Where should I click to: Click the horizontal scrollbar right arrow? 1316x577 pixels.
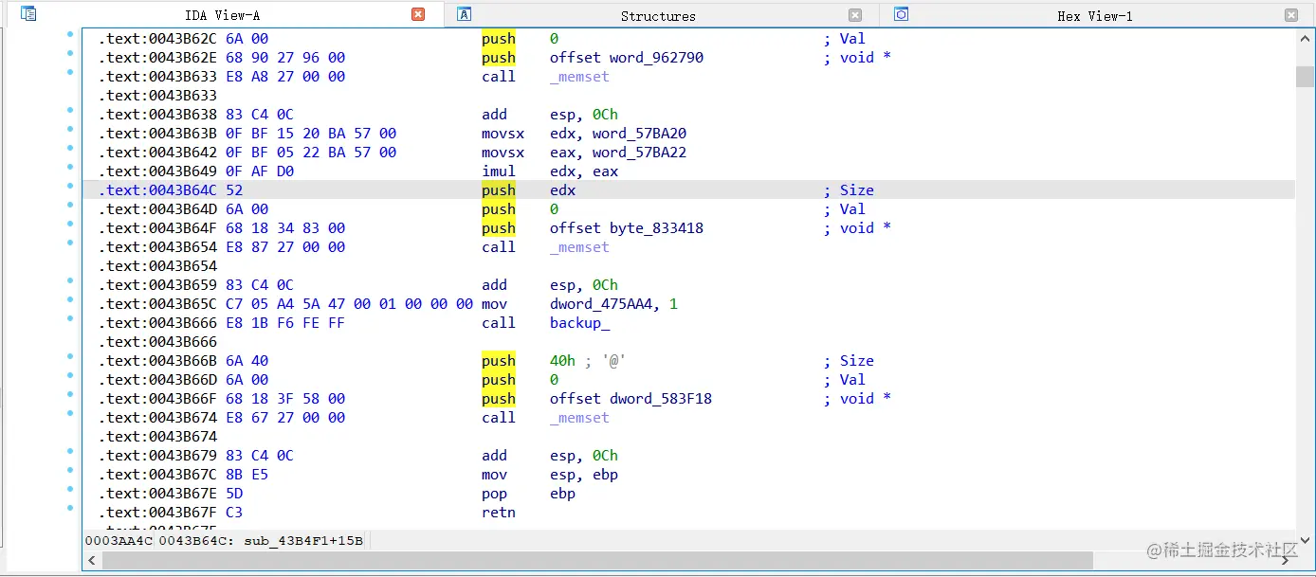(1288, 561)
